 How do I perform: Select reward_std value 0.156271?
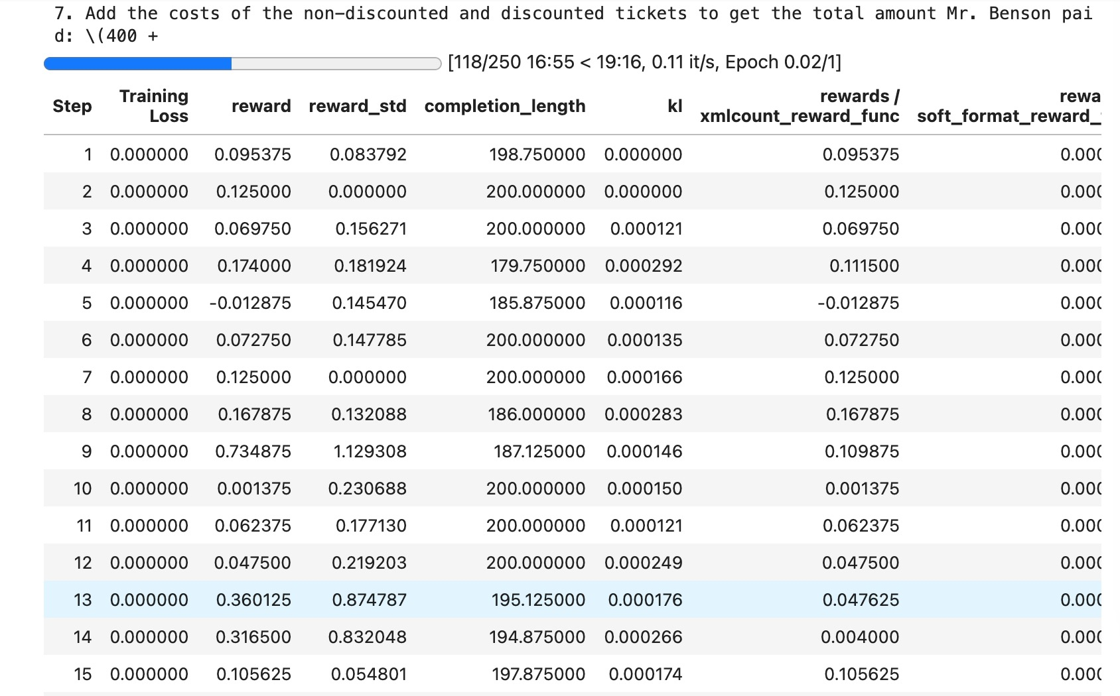(371, 229)
